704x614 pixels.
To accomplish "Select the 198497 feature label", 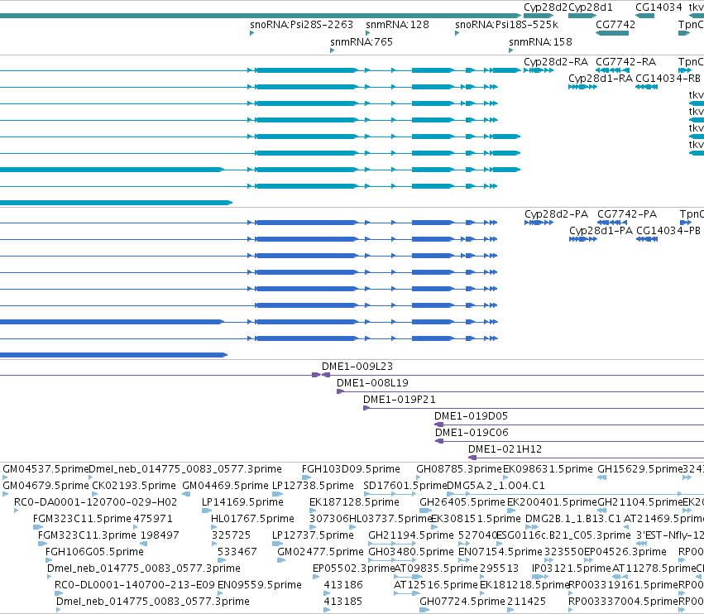I will coord(160,535).
